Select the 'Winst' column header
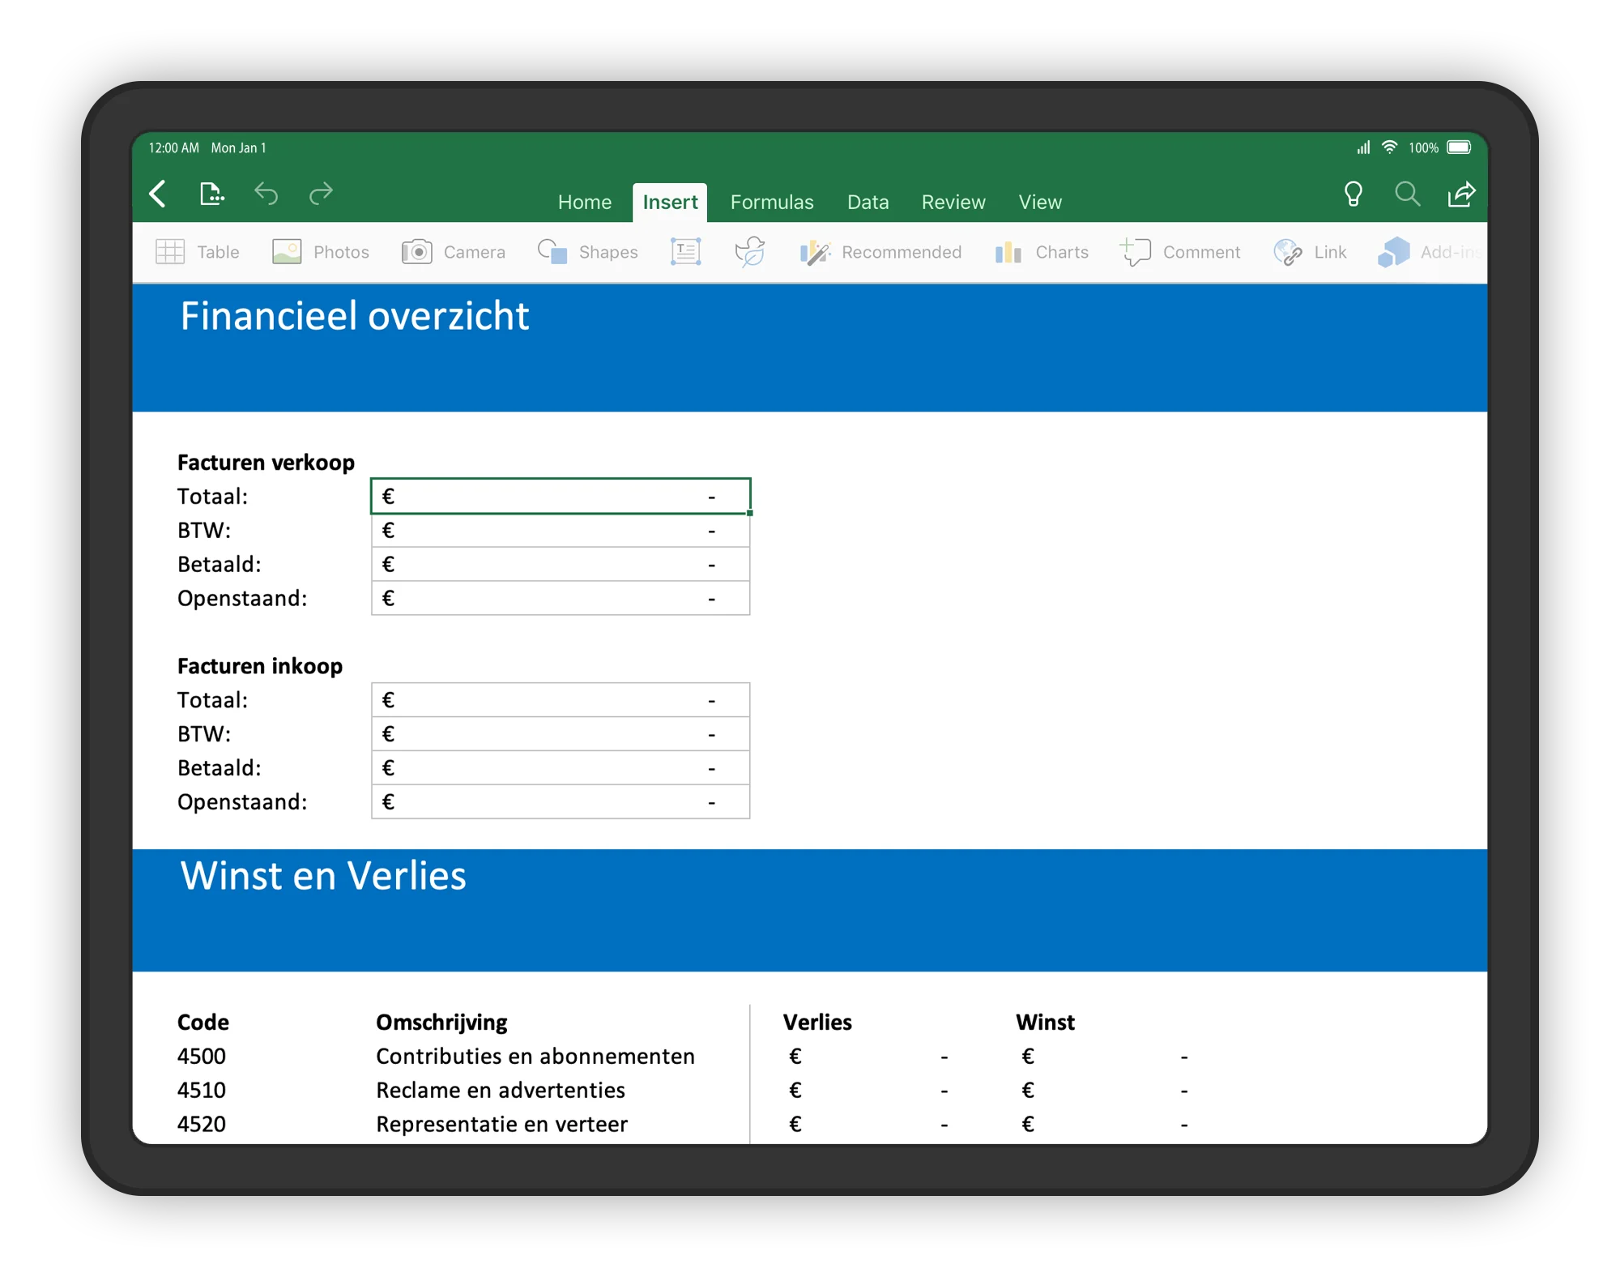This screenshot has width=1620, height=1277. click(1045, 1023)
